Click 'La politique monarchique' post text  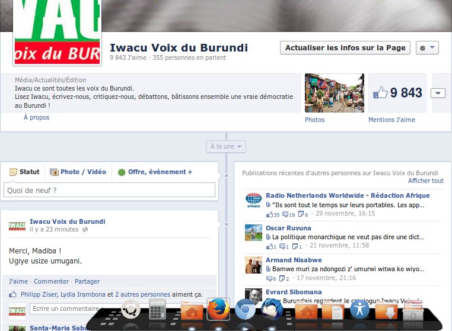click(x=348, y=237)
